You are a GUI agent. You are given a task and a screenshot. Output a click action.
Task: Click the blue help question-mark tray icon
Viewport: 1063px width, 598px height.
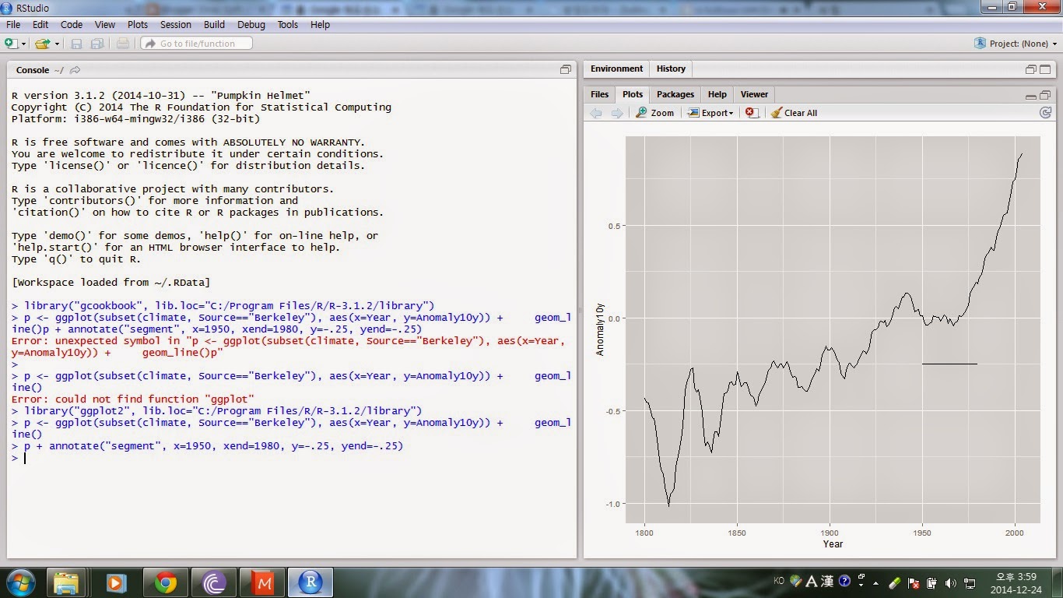coord(844,582)
